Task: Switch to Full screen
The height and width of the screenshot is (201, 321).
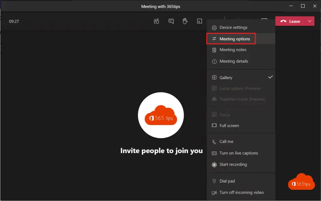Action: tap(241, 126)
